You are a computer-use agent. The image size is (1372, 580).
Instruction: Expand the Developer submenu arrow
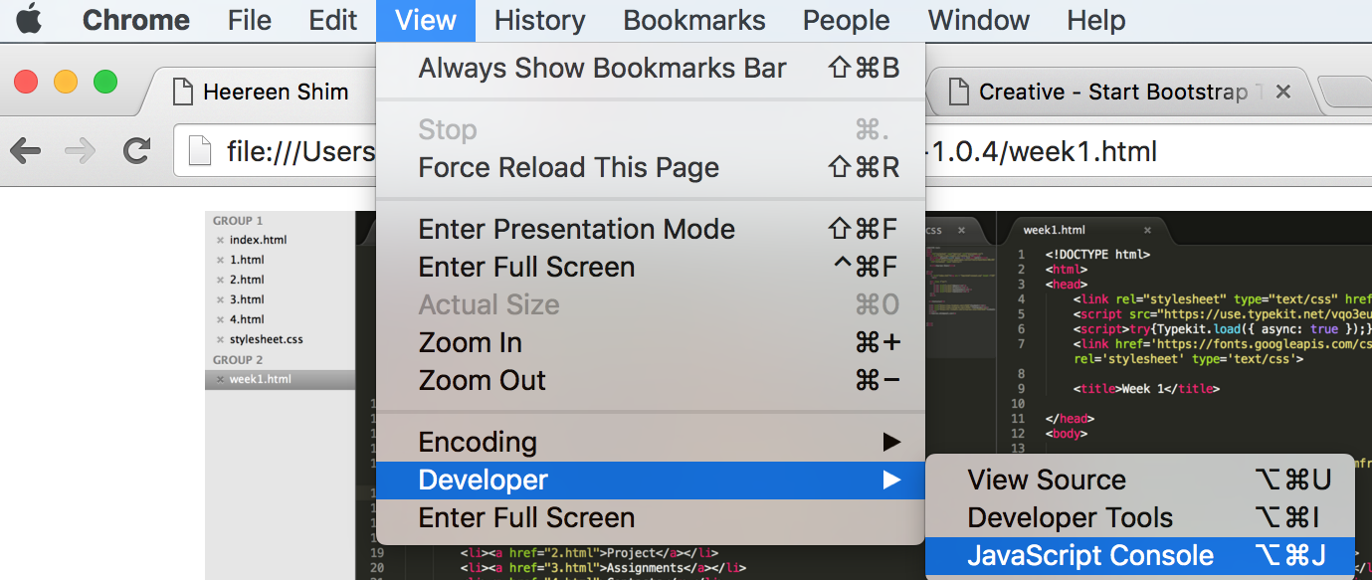pos(891,480)
